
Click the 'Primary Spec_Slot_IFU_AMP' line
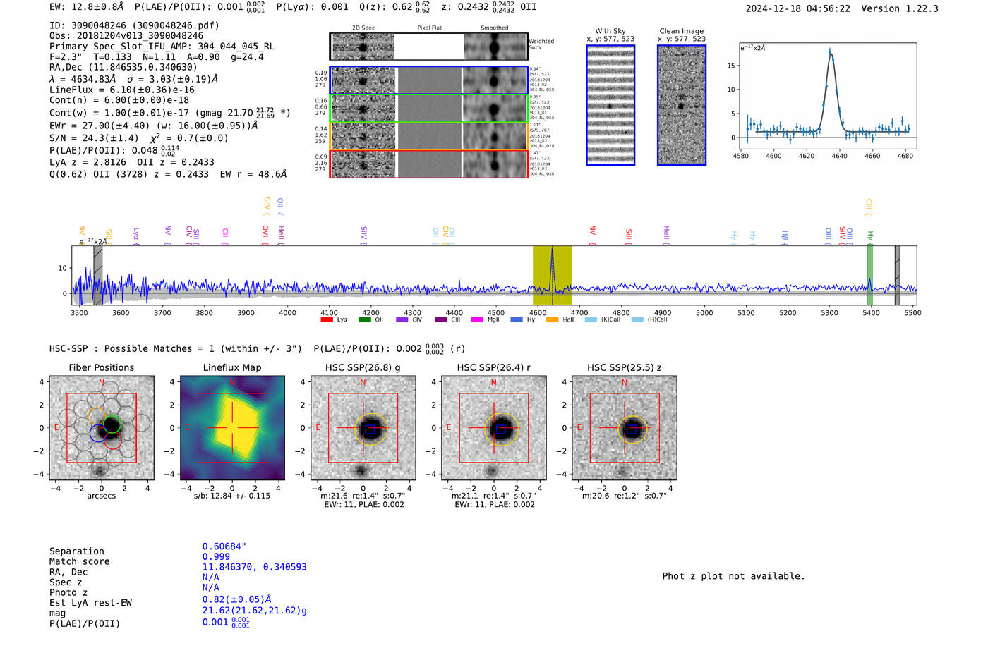pyautogui.click(x=162, y=47)
